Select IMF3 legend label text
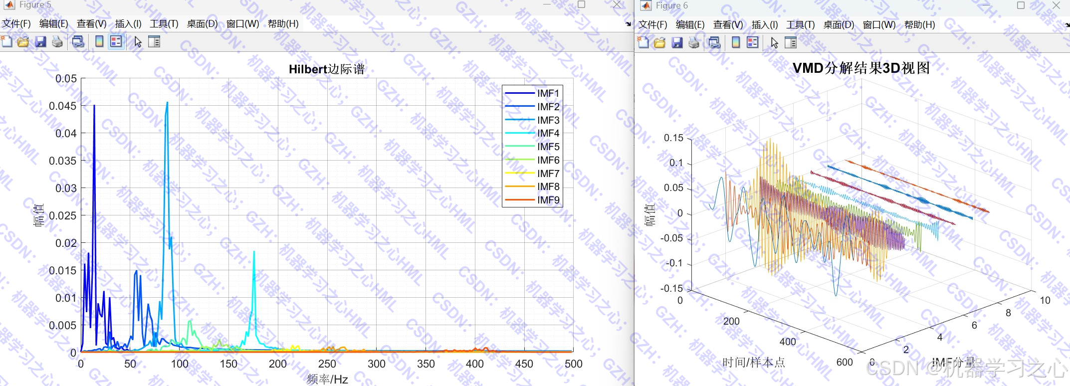The image size is (1070, 386). pyautogui.click(x=548, y=120)
